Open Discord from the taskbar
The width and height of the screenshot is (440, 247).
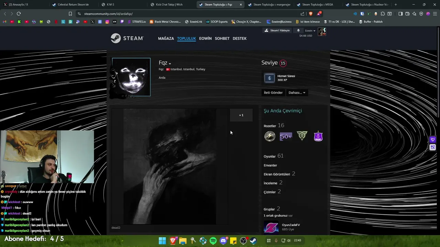pyautogui.click(x=223, y=240)
